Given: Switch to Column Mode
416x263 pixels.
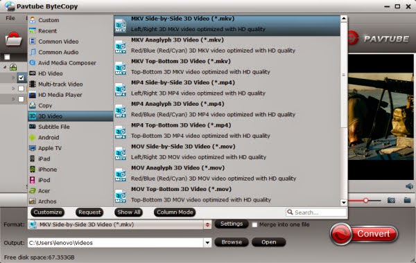Looking at the screenshot, I should [175, 212].
